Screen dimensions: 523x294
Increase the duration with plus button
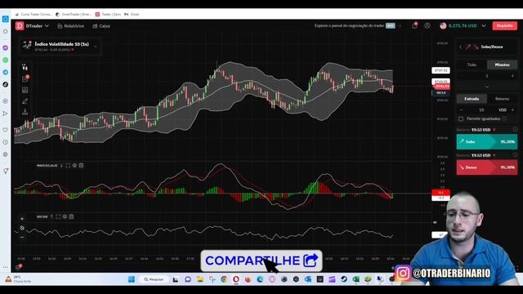[x=512, y=76]
